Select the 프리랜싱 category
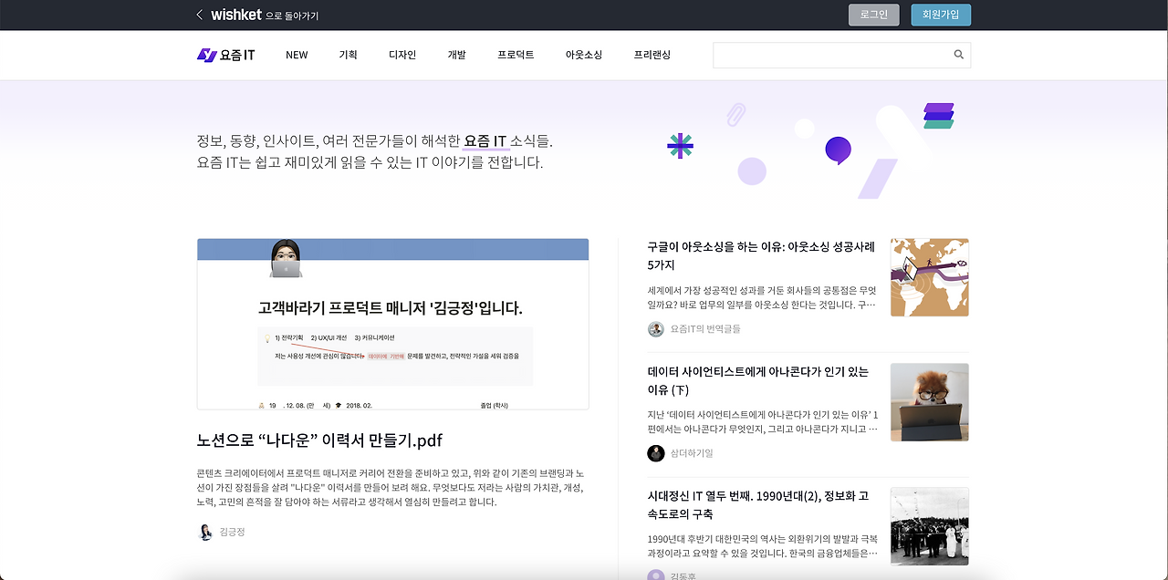 click(653, 55)
